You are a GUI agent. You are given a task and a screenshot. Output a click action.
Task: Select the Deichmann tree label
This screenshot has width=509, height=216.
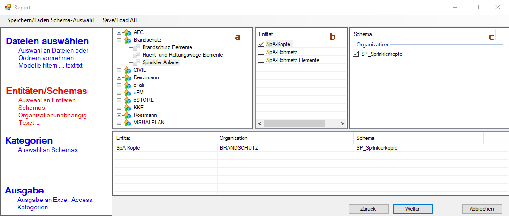point(146,77)
